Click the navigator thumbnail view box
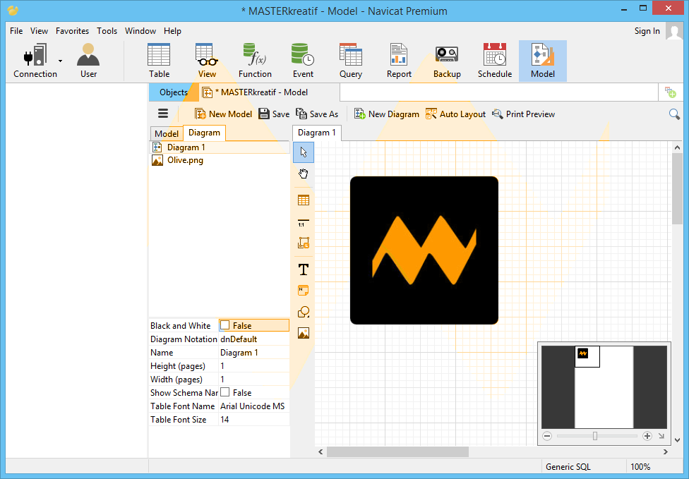The width and height of the screenshot is (689, 479). coord(587,356)
